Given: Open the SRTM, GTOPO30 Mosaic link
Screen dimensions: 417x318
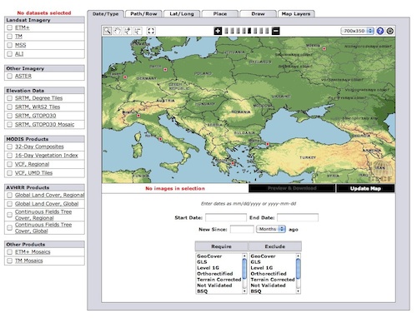Looking at the screenshot, I should coord(44,124).
